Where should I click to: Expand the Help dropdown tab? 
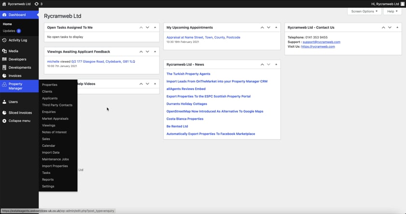coord(392,11)
